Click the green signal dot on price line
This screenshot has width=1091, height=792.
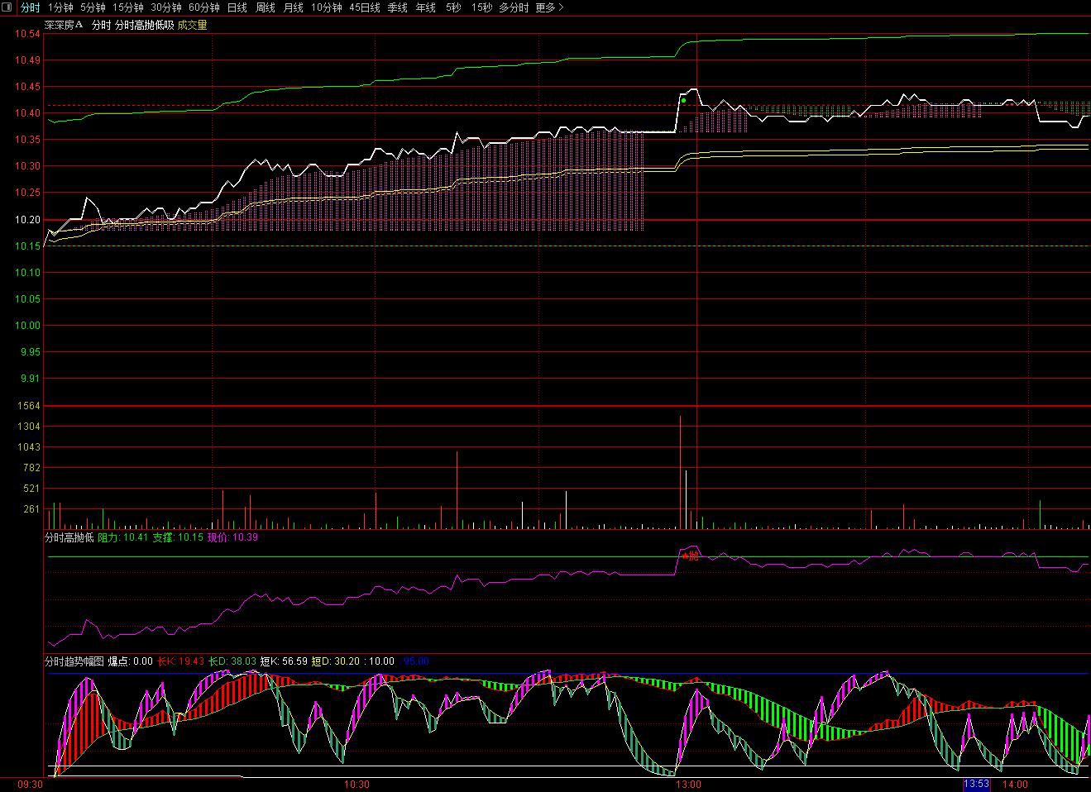coord(683,101)
